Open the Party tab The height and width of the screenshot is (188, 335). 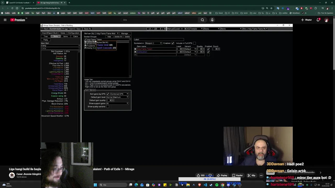click(x=46, y=40)
